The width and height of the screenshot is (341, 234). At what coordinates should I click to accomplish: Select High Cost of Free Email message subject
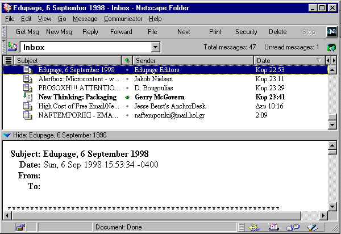coord(79,106)
